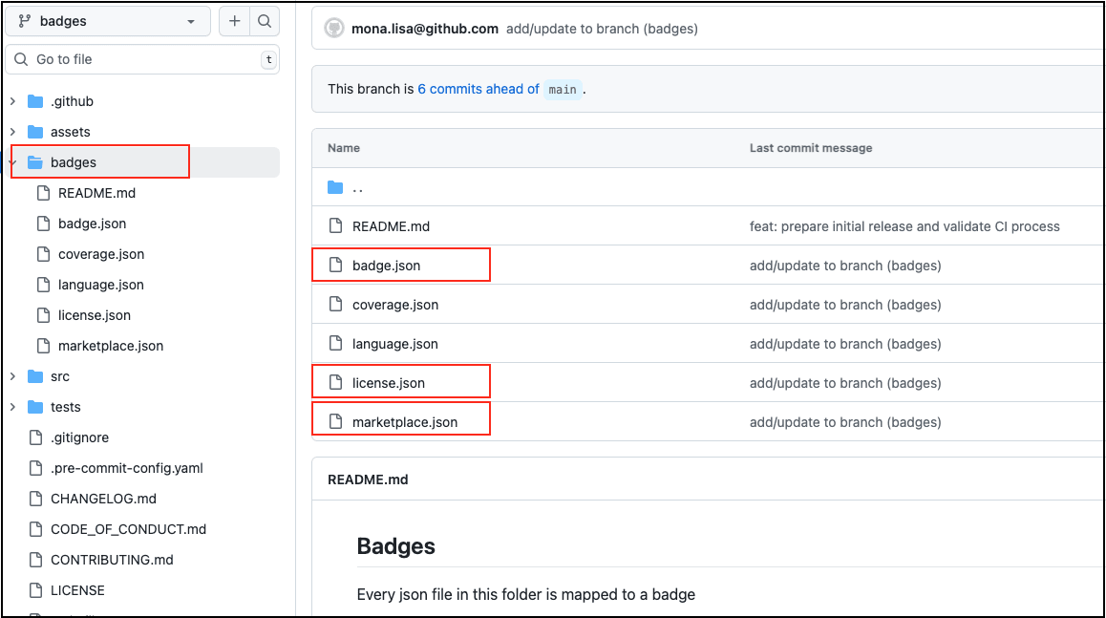Open the badges branch selector dropdown
The width and height of the screenshot is (1106, 618).
[108, 21]
